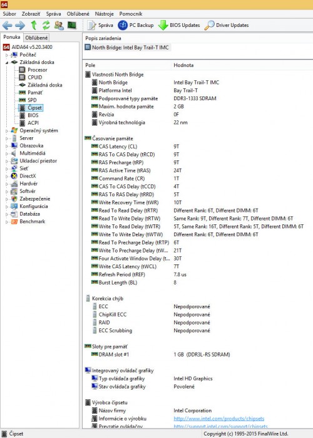Switch to the Obľúbené tab

tap(36, 38)
